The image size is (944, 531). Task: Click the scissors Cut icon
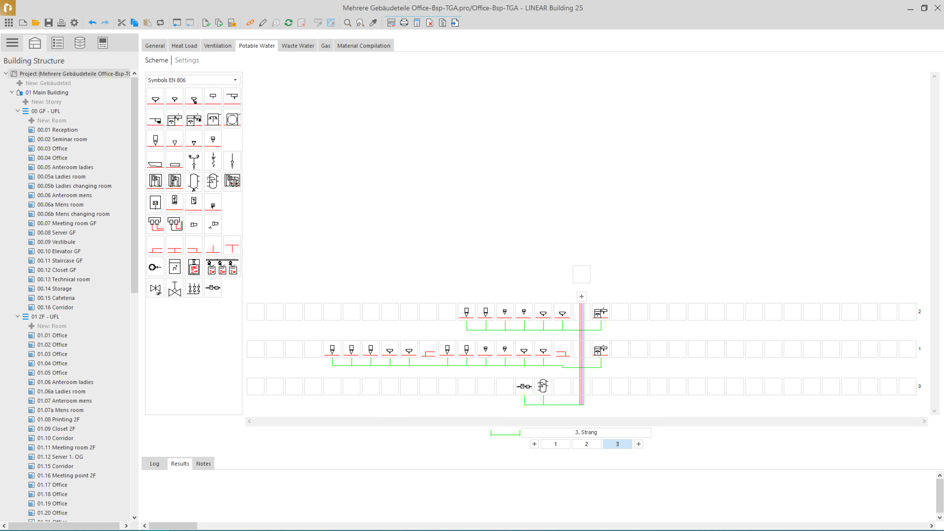122,23
